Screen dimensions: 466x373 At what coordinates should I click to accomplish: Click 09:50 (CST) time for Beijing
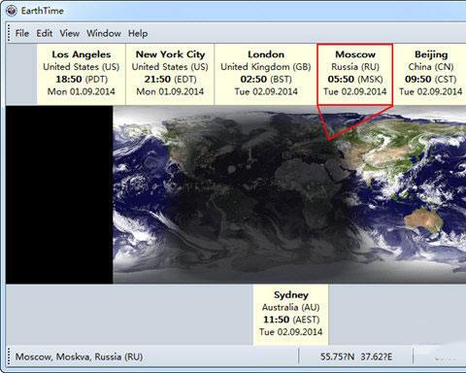[431, 80]
